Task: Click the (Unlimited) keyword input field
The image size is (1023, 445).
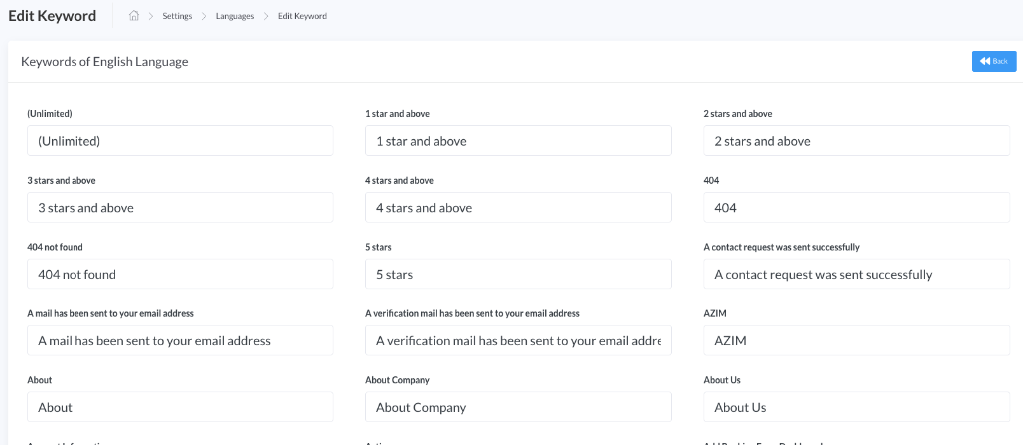Action: pyautogui.click(x=180, y=140)
